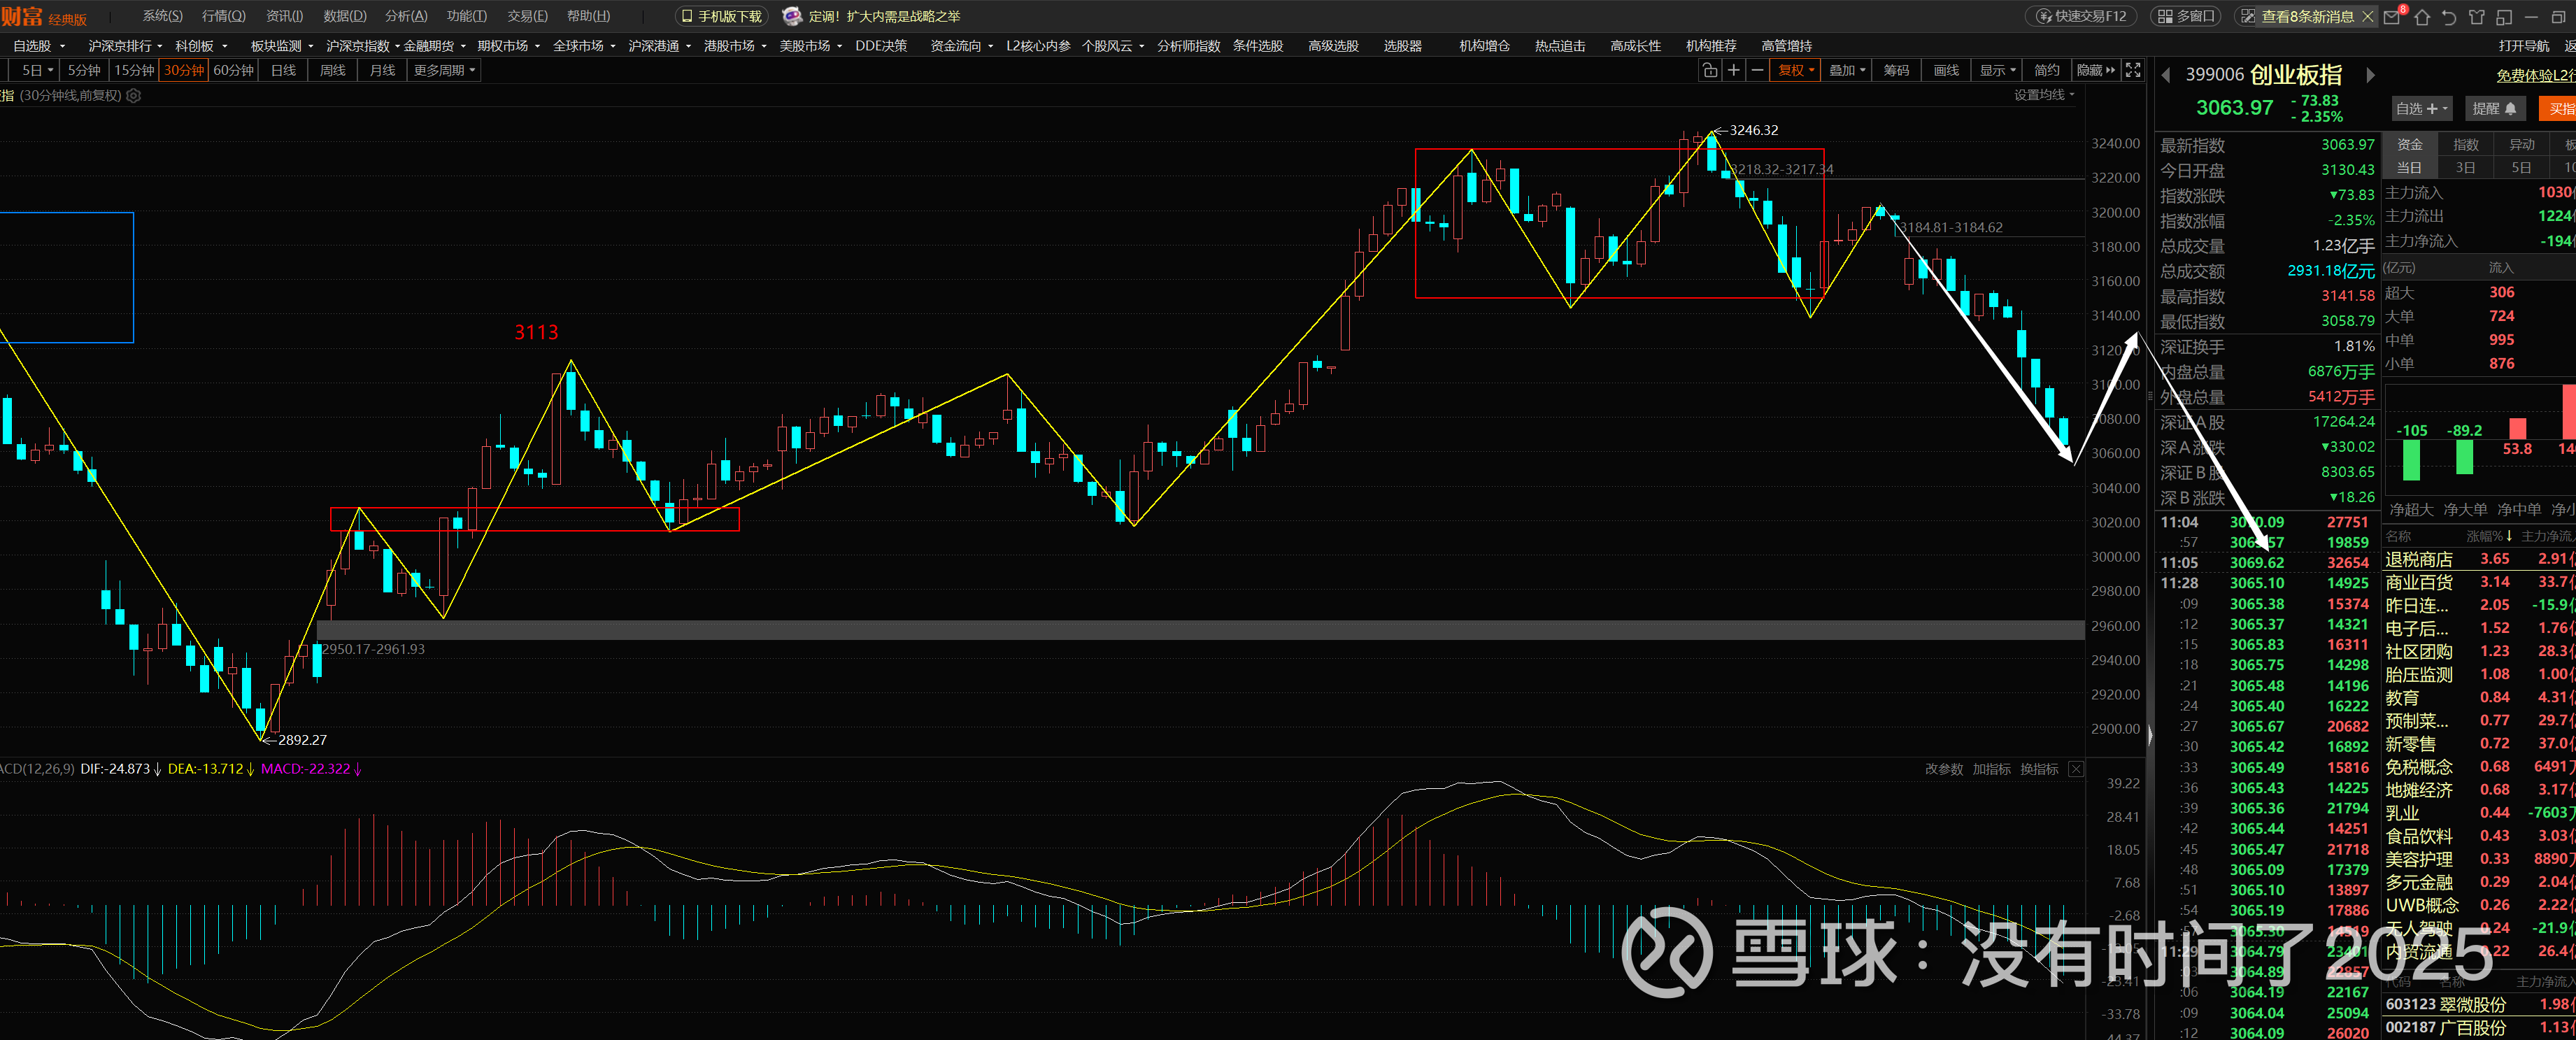This screenshot has width=2576, height=1040.
Task: Click the lock icon in chart toolbar
Action: pyautogui.click(x=1709, y=70)
